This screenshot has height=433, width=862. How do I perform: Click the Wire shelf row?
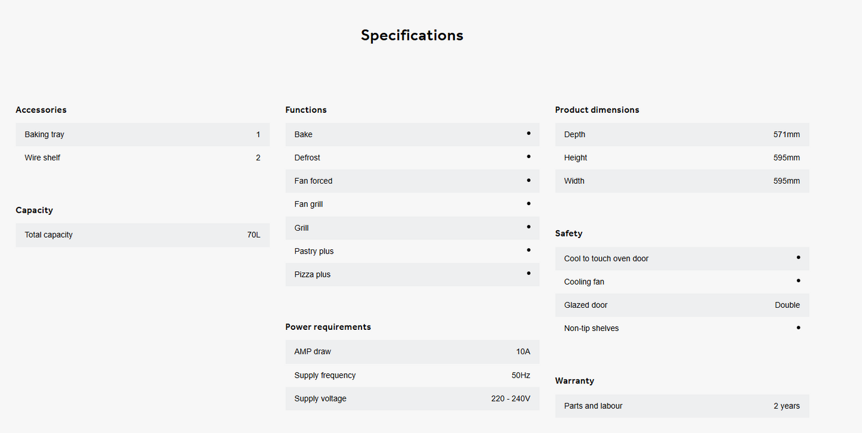[x=143, y=158]
